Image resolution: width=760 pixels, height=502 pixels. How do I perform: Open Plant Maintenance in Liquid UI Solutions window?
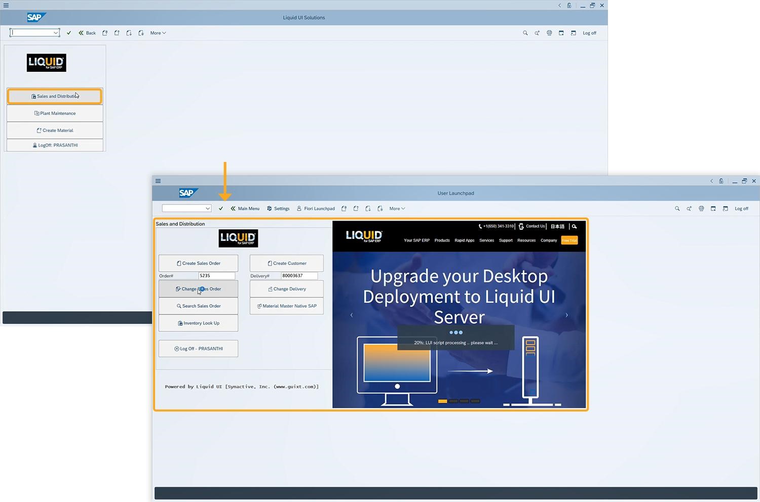[x=55, y=113]
